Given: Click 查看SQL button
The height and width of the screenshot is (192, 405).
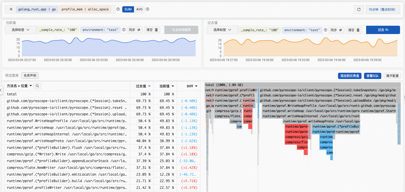Looking at the screenshot, I should [373, 76].
